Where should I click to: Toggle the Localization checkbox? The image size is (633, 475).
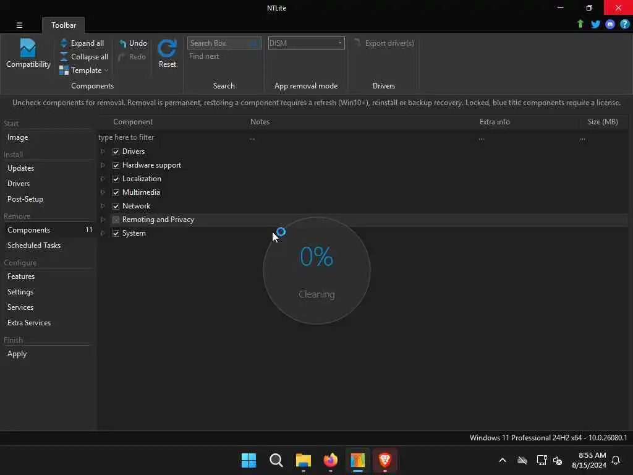click(116, 179)
